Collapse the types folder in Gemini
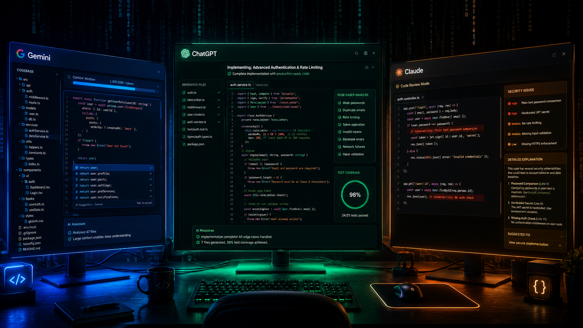583x328 pixels. pyautogui.click(x=20, y=158)
